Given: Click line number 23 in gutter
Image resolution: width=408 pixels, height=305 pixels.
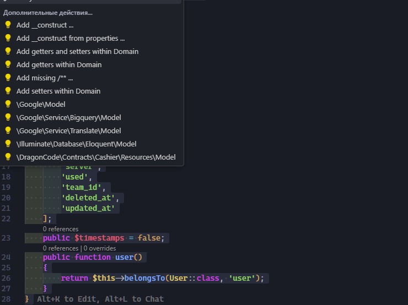Looking at the screenshot, I should [x=6, y=238].
